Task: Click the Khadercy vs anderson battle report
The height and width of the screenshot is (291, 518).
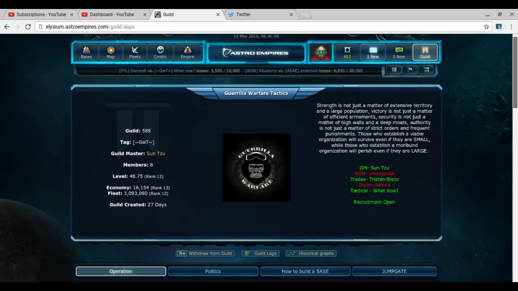Action: click(304, 71)
